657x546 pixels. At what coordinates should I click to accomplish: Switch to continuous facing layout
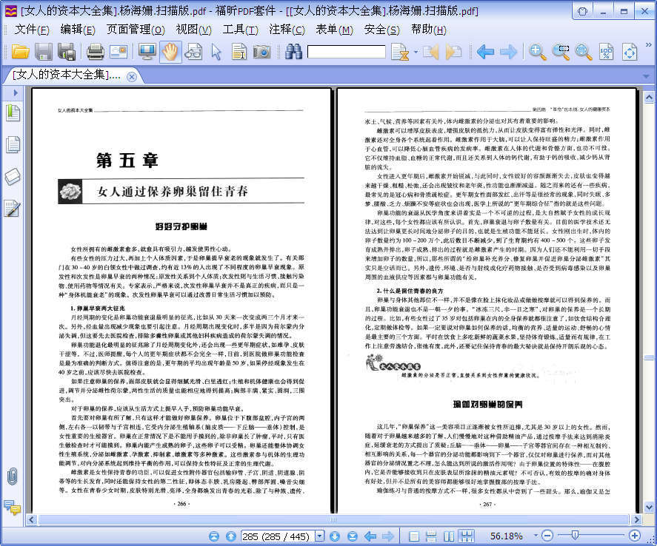467,536
